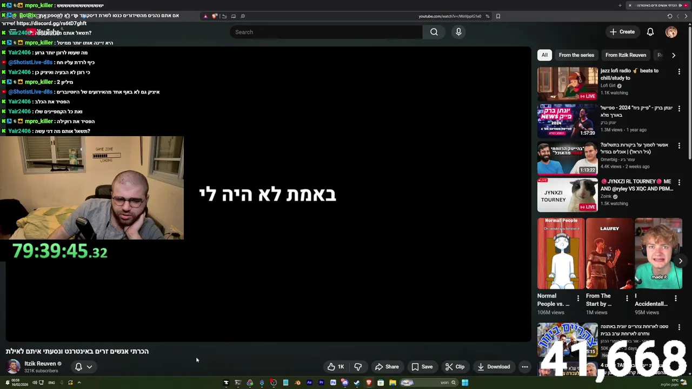This screenshot has width=692, height=389.
Task: Open options for jazz lofi radio video
Action: [679, 71]
